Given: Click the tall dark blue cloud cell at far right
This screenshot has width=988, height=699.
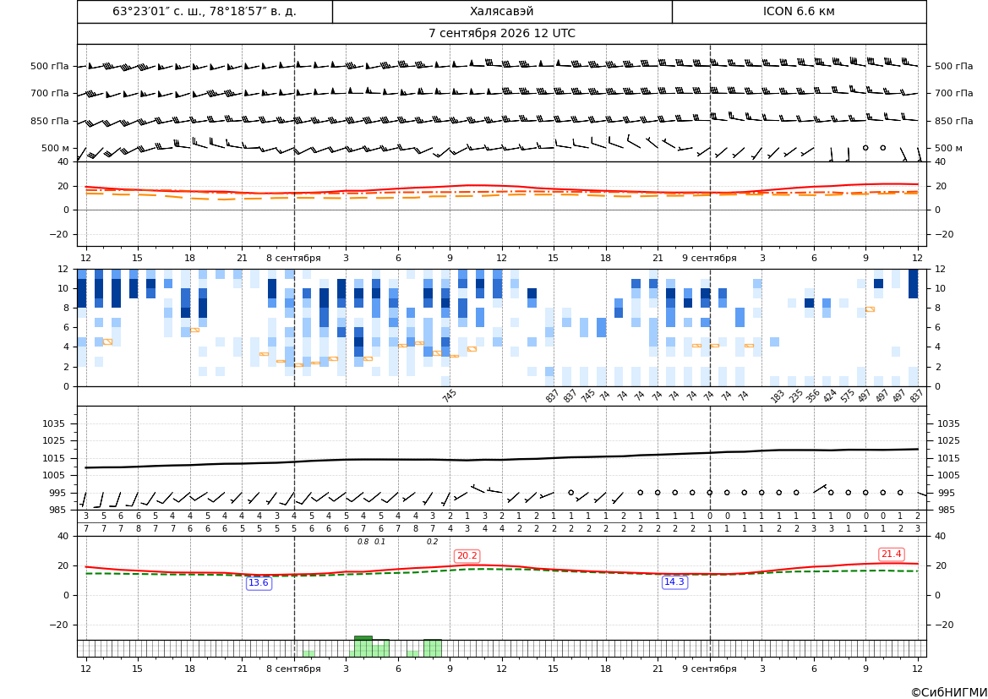Looking at the screenshot, I should click(x=913, y=284).
